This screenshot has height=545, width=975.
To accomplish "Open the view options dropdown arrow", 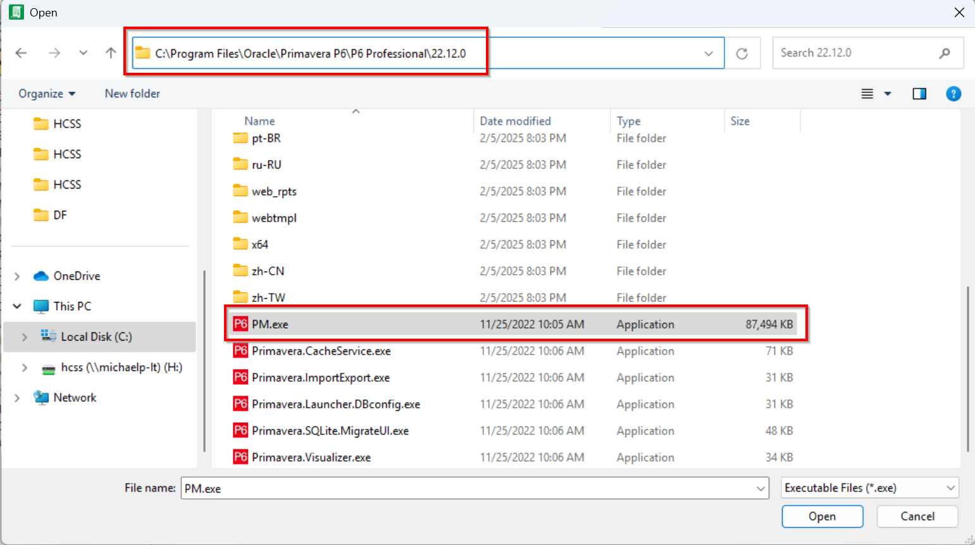I will pyautogui.click(x=888, y=94).
